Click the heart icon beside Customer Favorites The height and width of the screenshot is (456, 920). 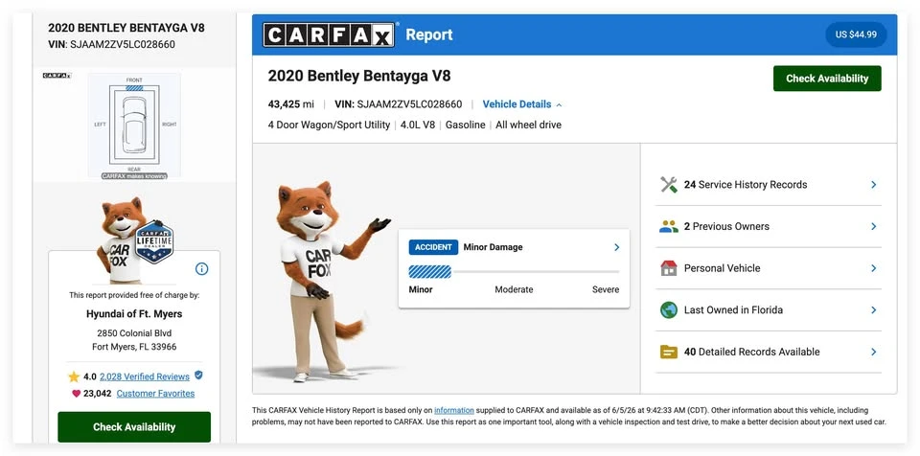pyautogui.click(x=77, y=394)
